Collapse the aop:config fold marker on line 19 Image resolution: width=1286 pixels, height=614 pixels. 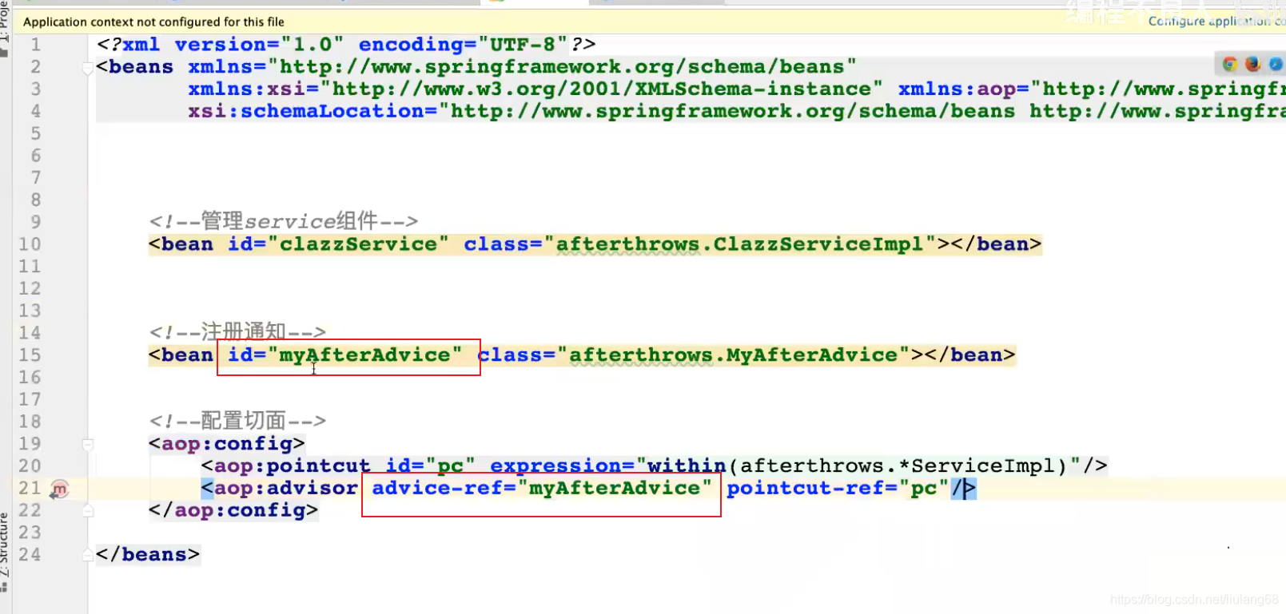coord(88,444)
